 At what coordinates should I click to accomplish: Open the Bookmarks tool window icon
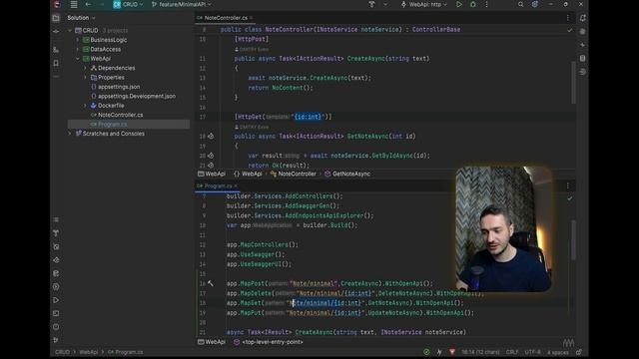[56, 63]
